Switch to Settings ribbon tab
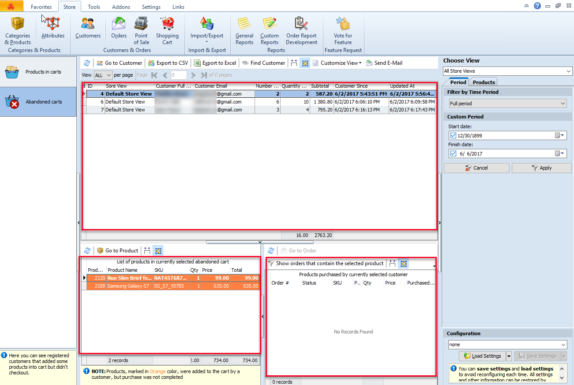Viewport: 574px width, 385px height. 151,7
